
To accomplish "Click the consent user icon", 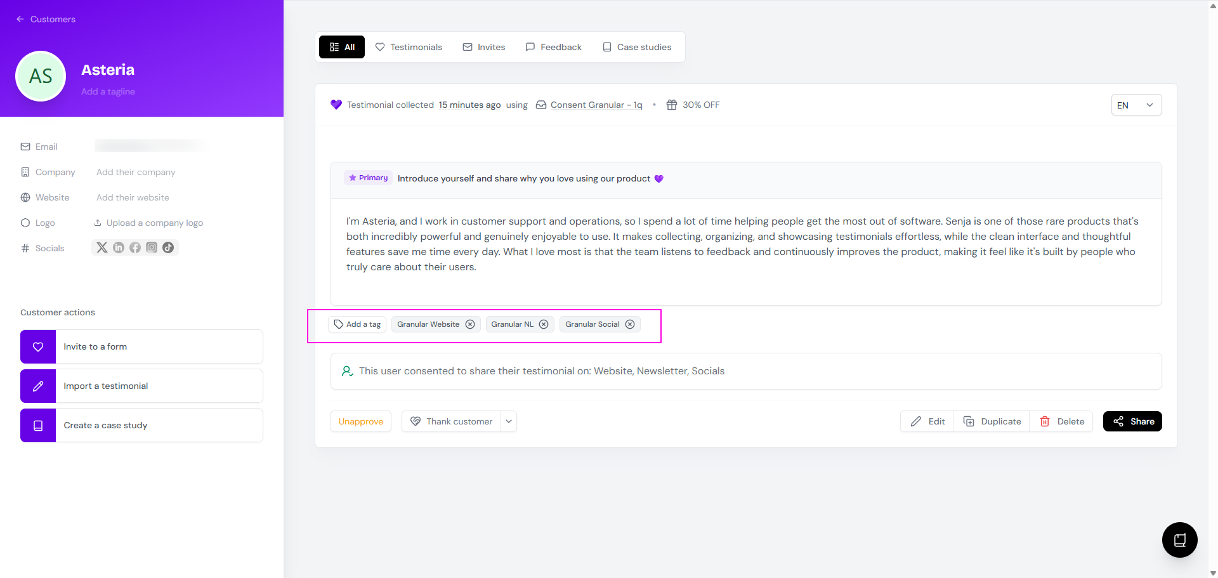I will click(347, 371).
